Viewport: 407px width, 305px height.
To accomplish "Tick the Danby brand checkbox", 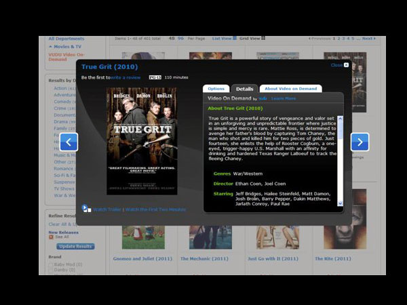I will click(51, 270).
